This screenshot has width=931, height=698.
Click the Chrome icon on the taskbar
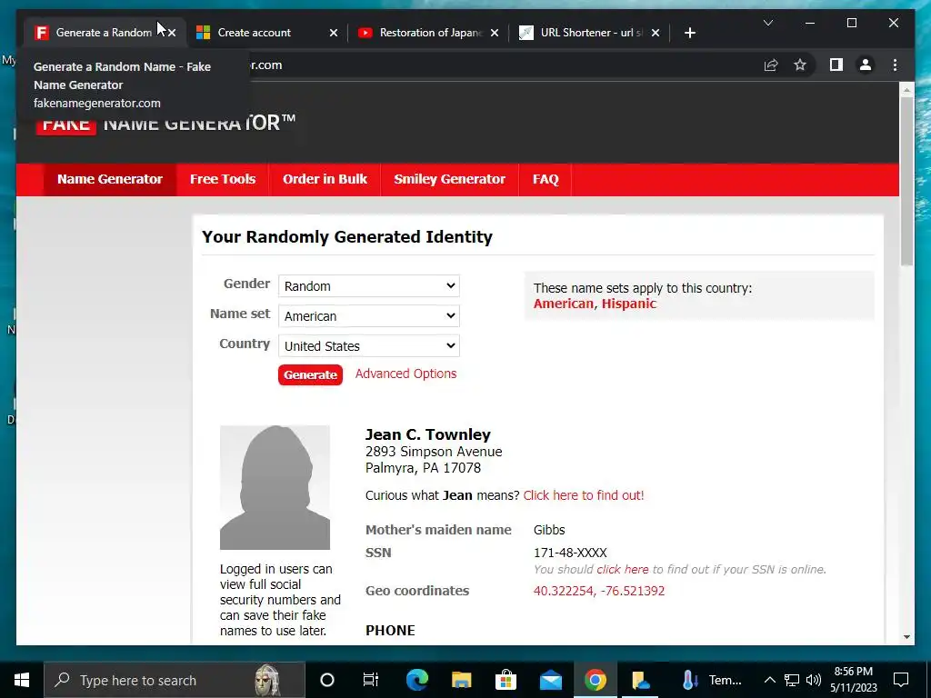point(595,680)
